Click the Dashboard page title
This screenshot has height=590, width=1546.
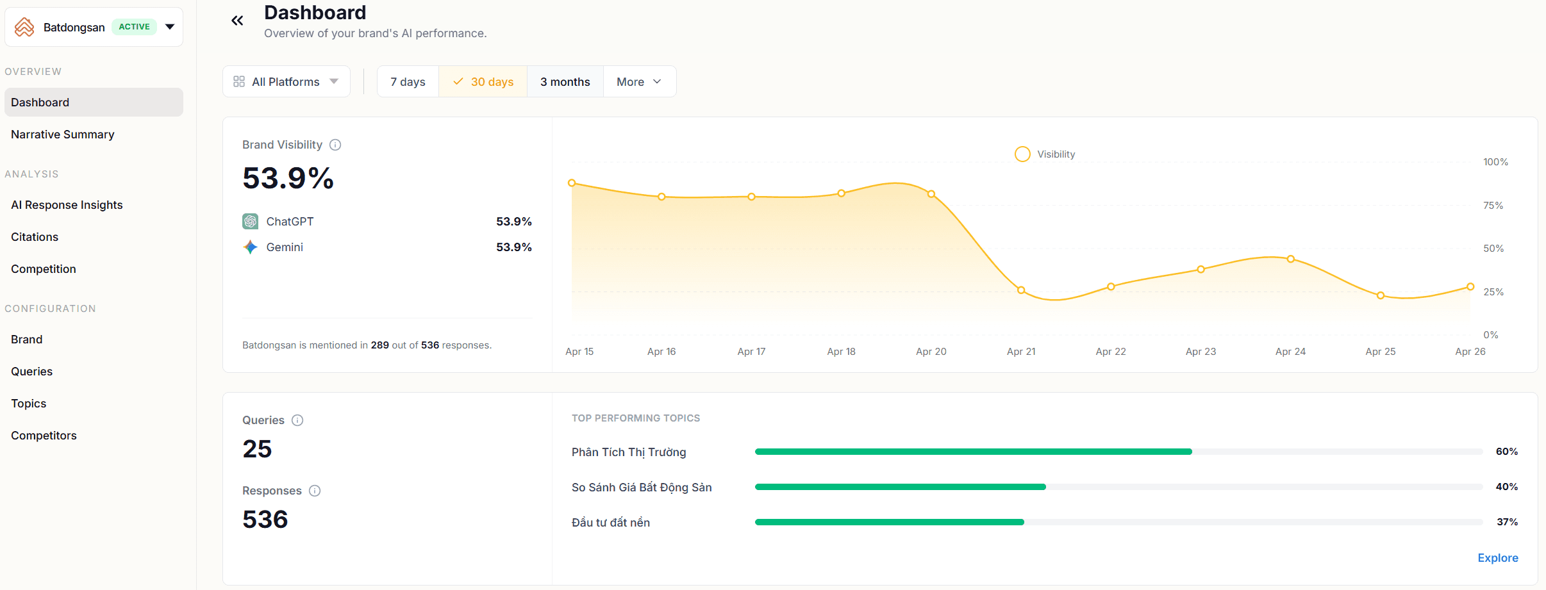coord(315,13)
